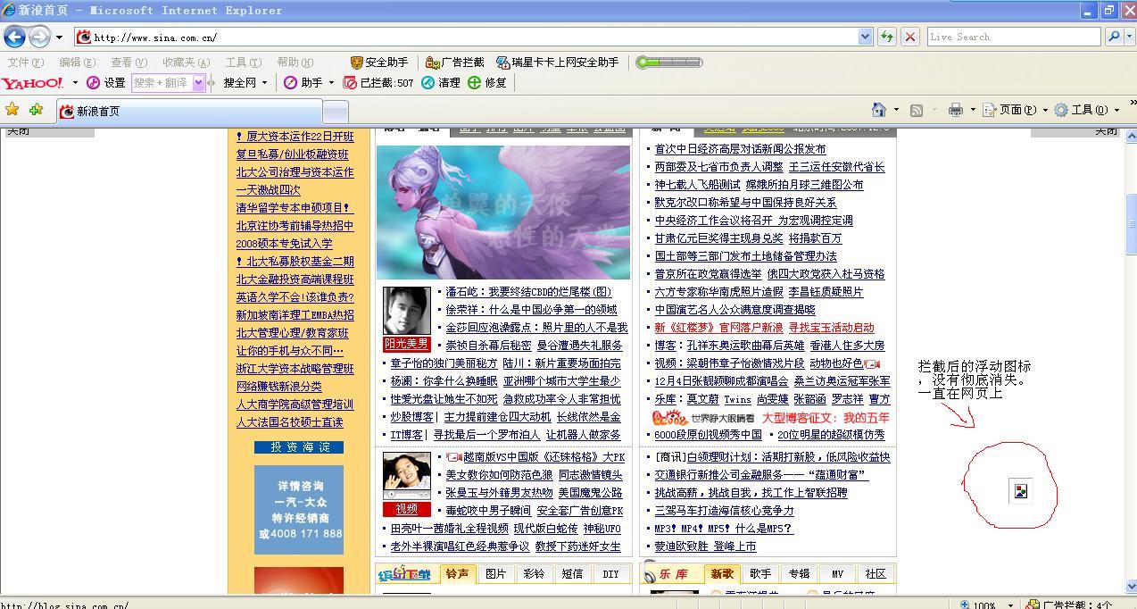The width and height of the screenshot is (1137, 609).
Task: Click the Yahoo! logo in toolbar
Action: coord(32,83)
